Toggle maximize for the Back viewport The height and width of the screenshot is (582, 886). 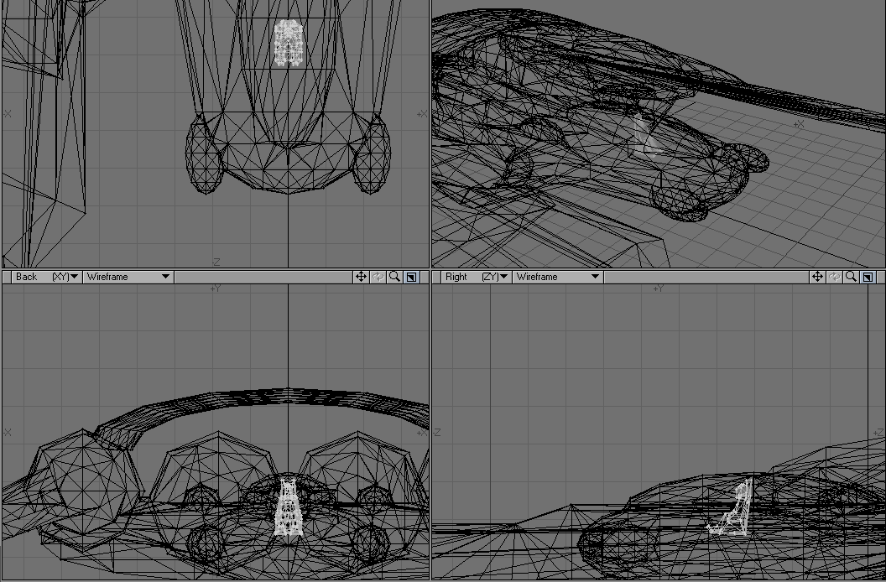pos(411,277)
